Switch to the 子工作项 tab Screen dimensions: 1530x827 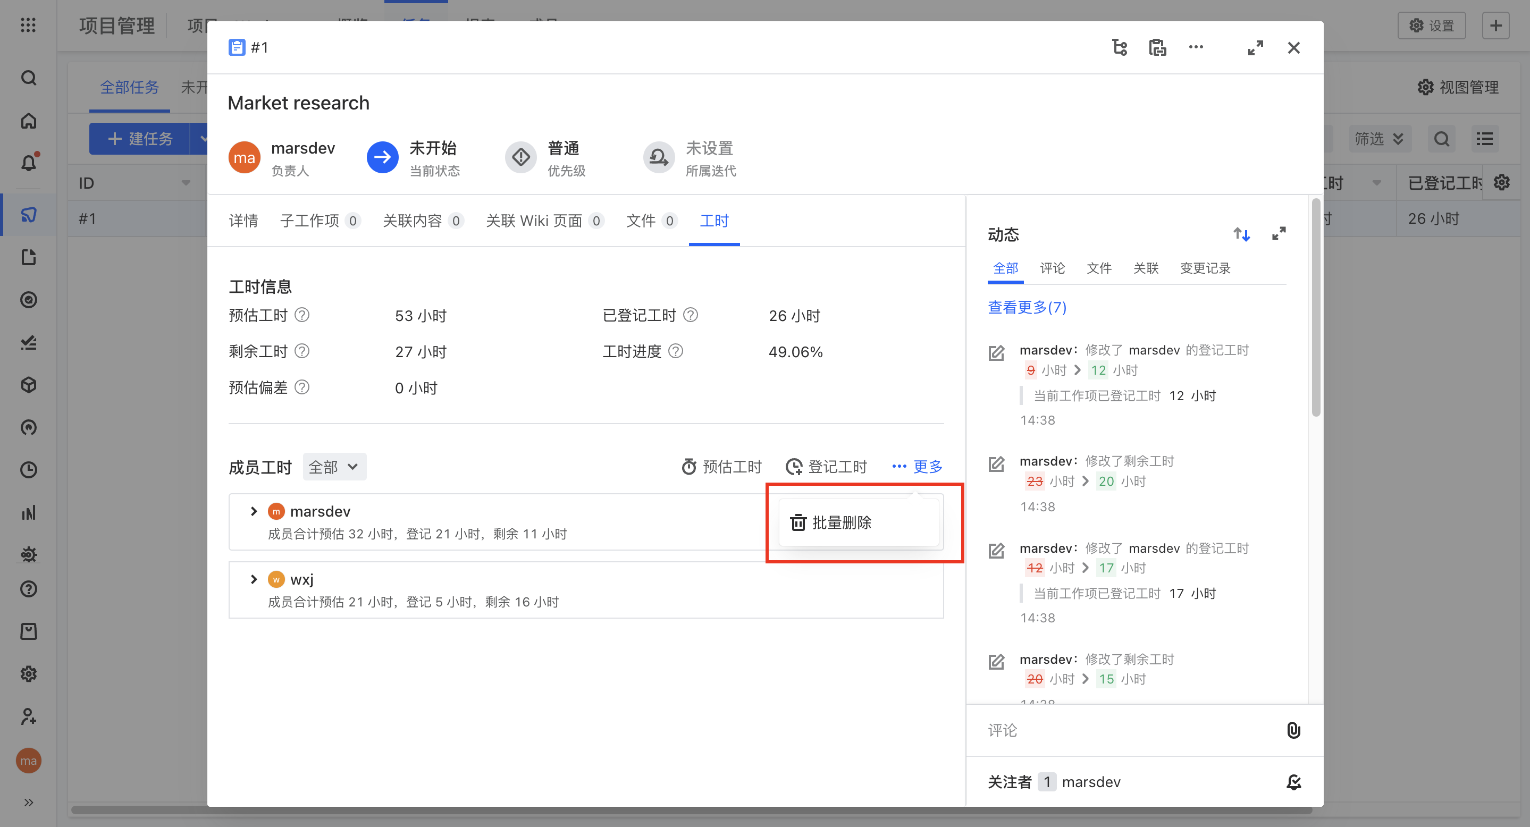(x=320, y=221)
